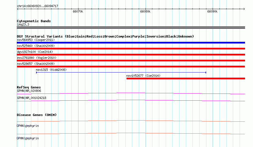Image resolution: width=253 pixels, height=147 pixels.
Task: Open the nsv528657 (Shaikh2009) variant label
Action: (x=36, y=64)
